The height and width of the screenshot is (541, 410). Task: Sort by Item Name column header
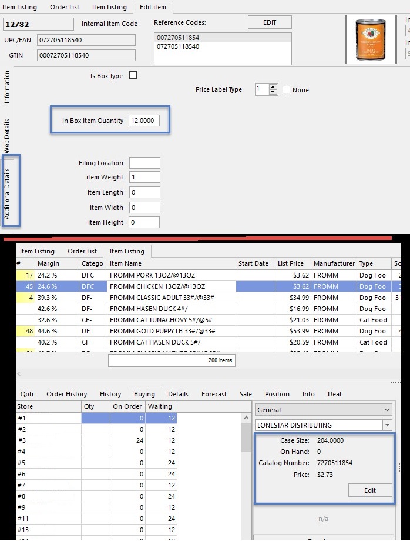[172, 263]
